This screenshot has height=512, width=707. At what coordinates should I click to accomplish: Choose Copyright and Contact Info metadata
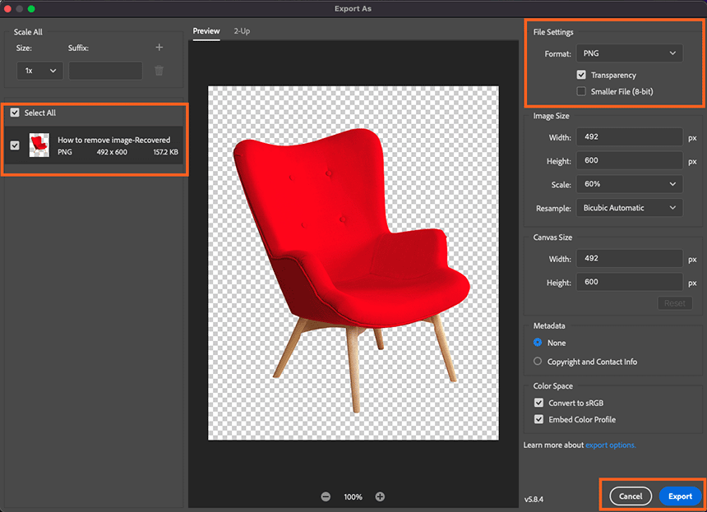click(x=538, y=362)
